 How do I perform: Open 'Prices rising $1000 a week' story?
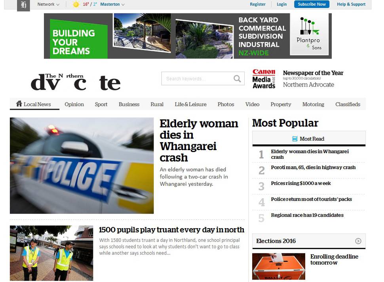coord(301,183)
